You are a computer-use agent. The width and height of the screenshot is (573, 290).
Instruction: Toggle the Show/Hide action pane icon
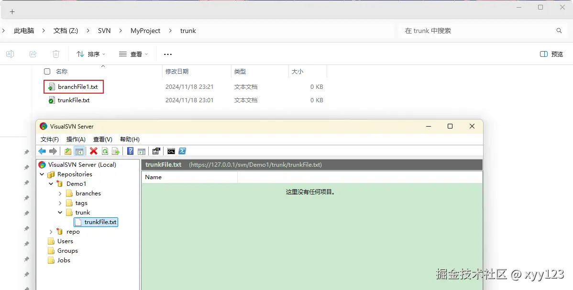[142, 151]
